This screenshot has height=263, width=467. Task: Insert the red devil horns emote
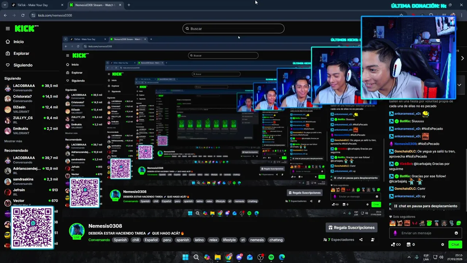pyautogui.click(x=414, y=223)
